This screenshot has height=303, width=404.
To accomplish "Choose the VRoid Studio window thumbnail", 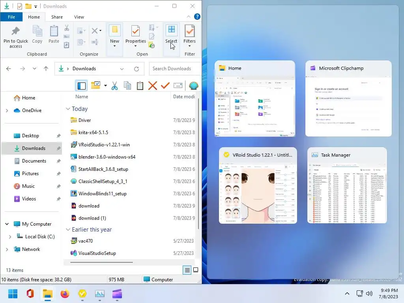I will coord(258,185).
